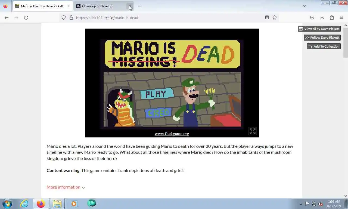Bookmark this page with the star icon
The height and width of the screenshot is (209, 348).
point(275,18)
